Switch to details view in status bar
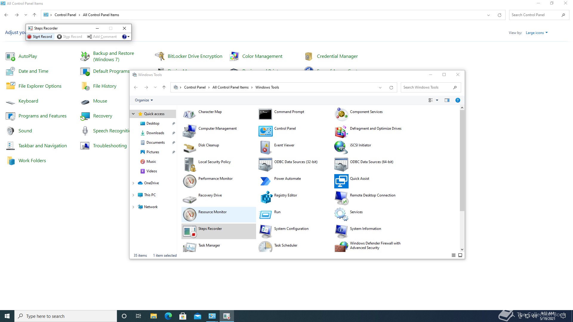573x322 pixels. 454,255
